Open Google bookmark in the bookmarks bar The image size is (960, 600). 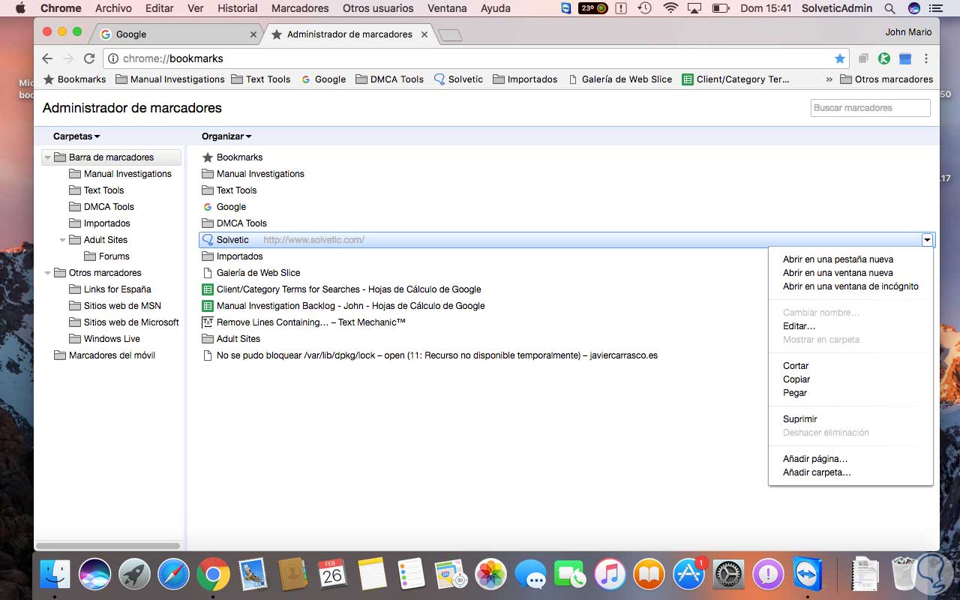coord(323,79)
